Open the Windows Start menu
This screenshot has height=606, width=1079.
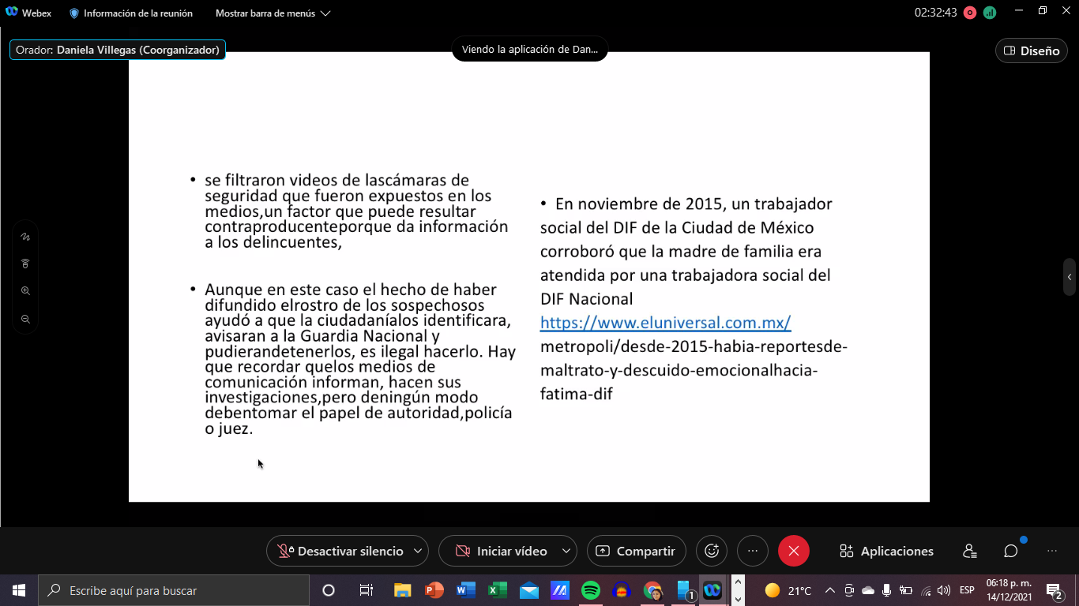point(19,590)
